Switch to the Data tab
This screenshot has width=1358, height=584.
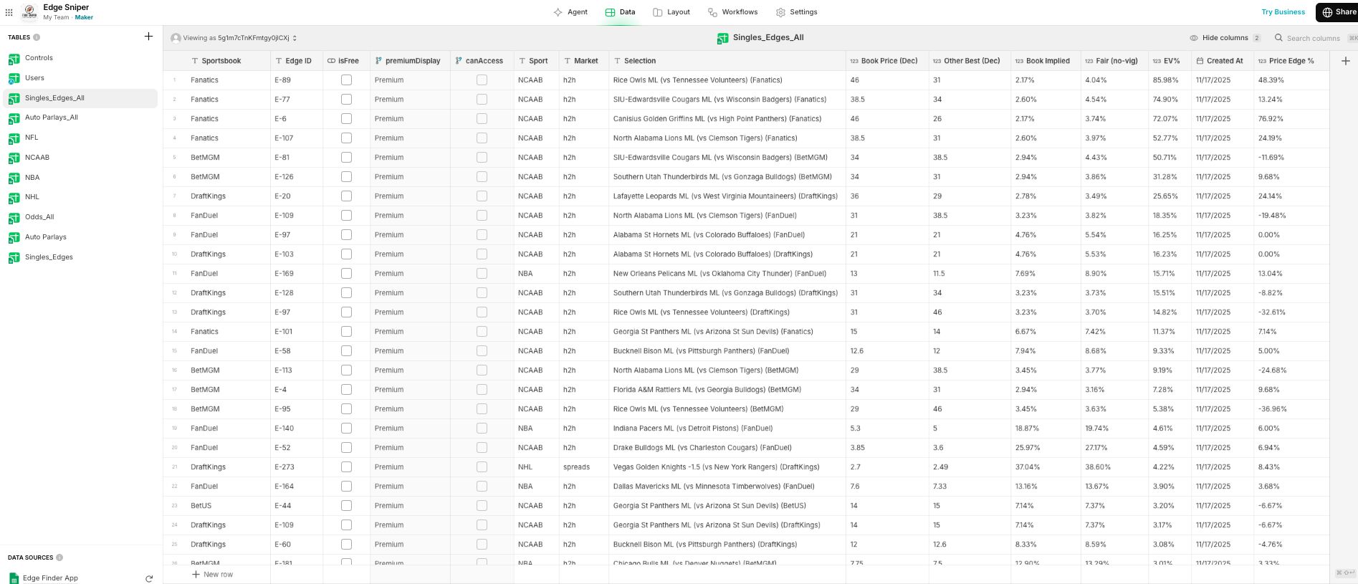621,12
